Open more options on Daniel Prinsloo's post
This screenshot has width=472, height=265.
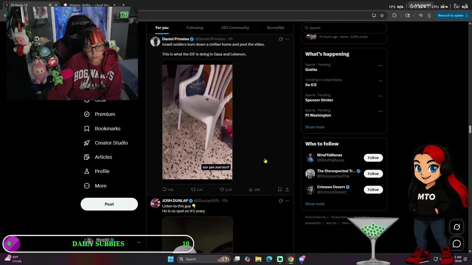[287, 39]
